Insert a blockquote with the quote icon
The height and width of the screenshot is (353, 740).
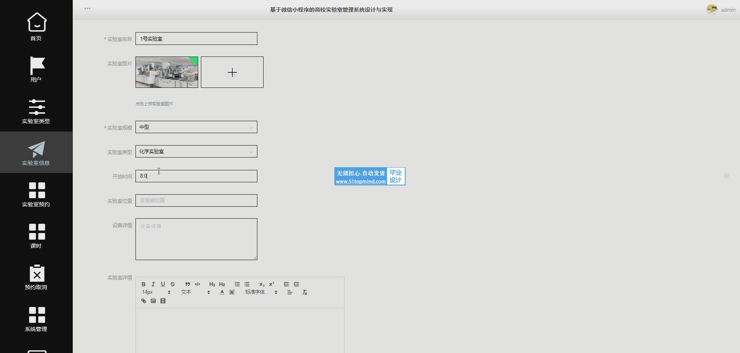(188, 284)
